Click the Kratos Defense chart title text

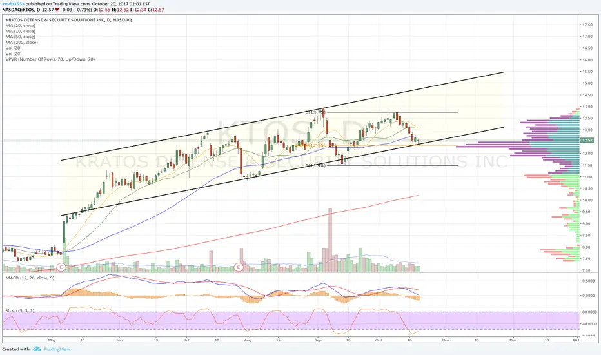coord(68,19)
